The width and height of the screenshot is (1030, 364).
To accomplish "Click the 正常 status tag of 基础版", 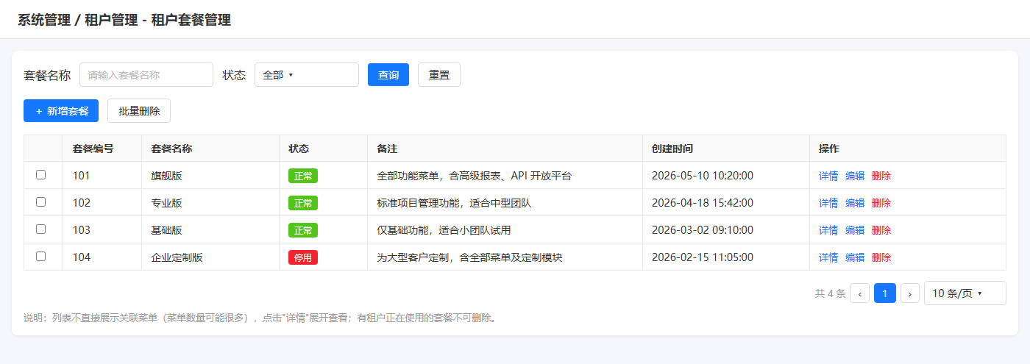I will point(303,230).
